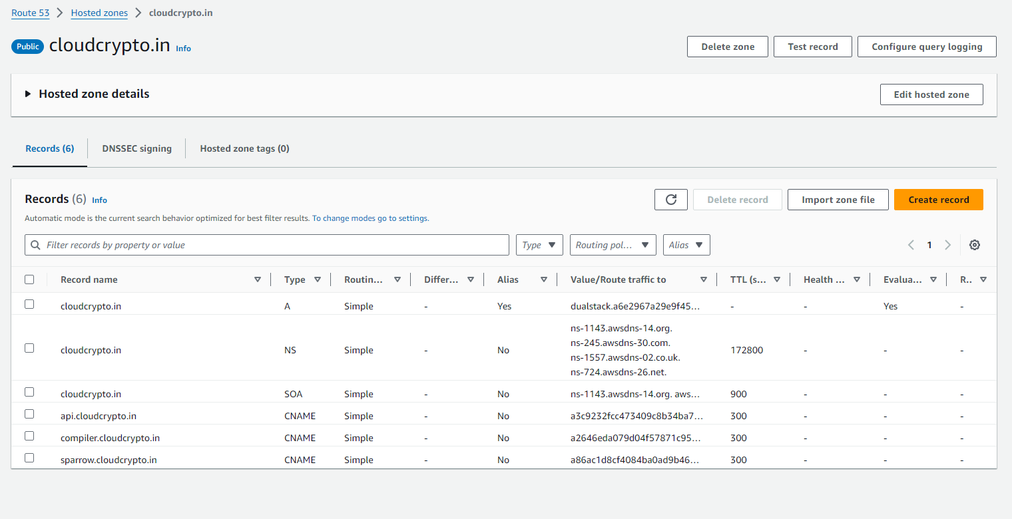
Task: Select the sparrow.cloudcrypto.in record checkbox
Action: click(29, 458)
